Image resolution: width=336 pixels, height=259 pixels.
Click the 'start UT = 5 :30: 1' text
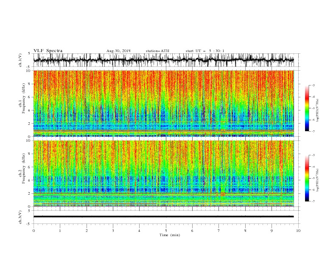pyautogui.click(x=205, y=51)
